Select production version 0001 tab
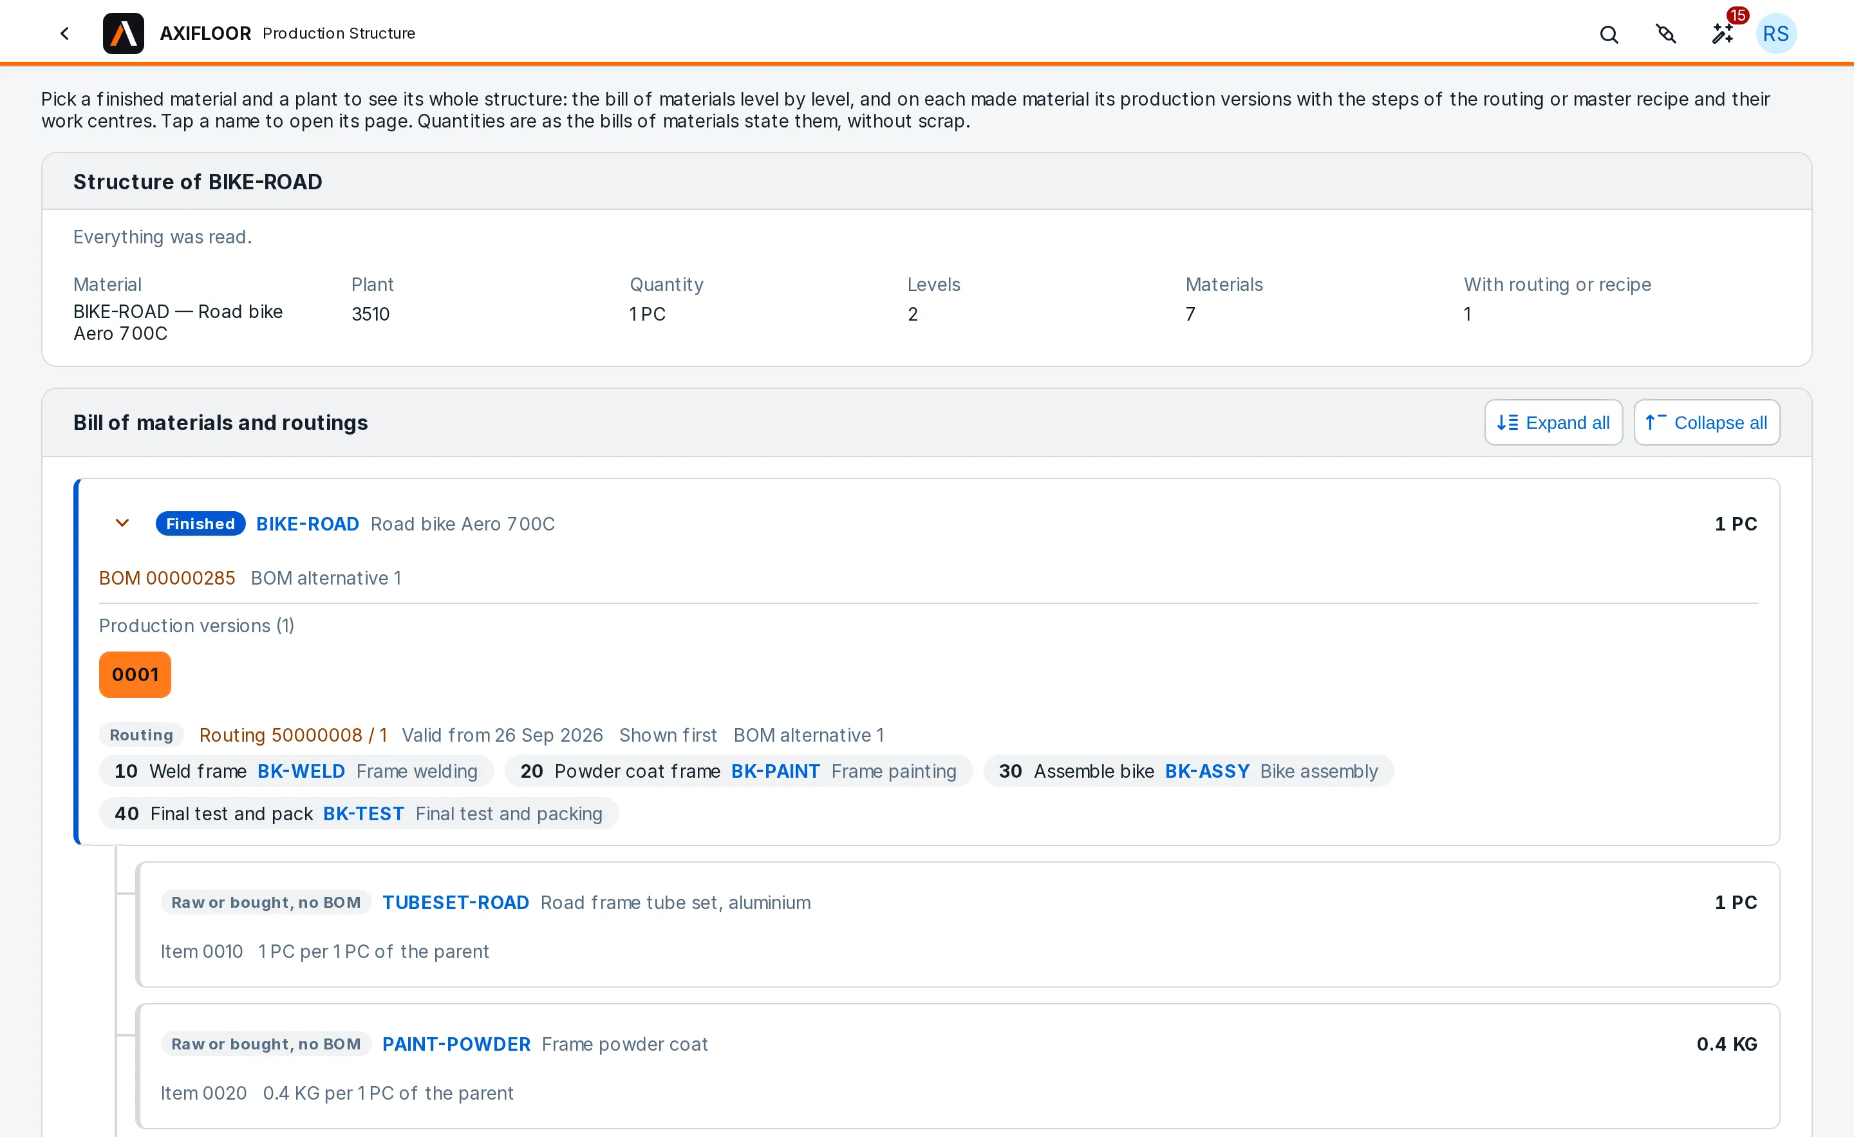Viewport: 1854px width, 1137px height. coord(135,675)
